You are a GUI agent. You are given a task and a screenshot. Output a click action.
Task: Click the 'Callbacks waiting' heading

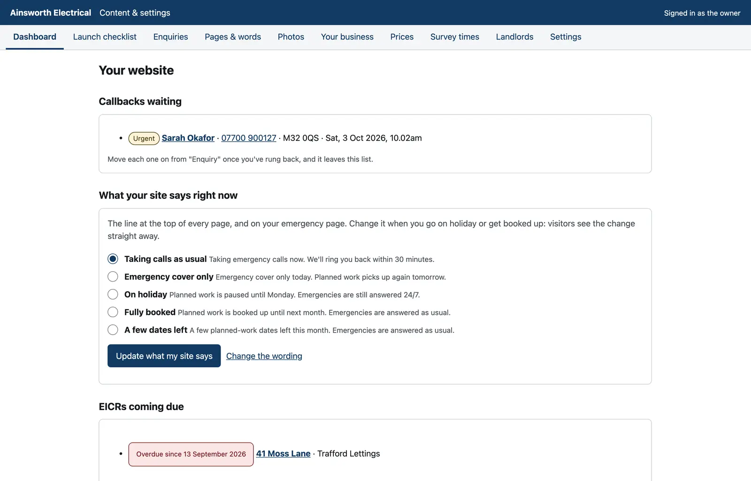pyautogui.click(x=140, y=101)
